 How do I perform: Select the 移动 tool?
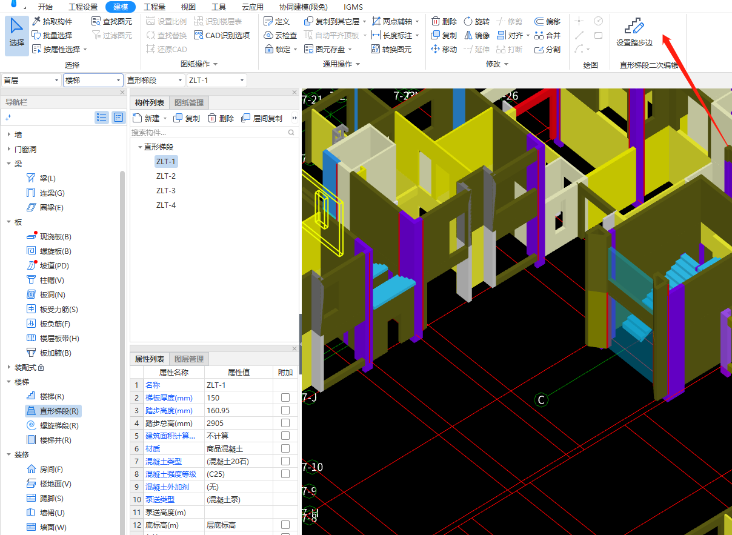(x=444, y=49)
